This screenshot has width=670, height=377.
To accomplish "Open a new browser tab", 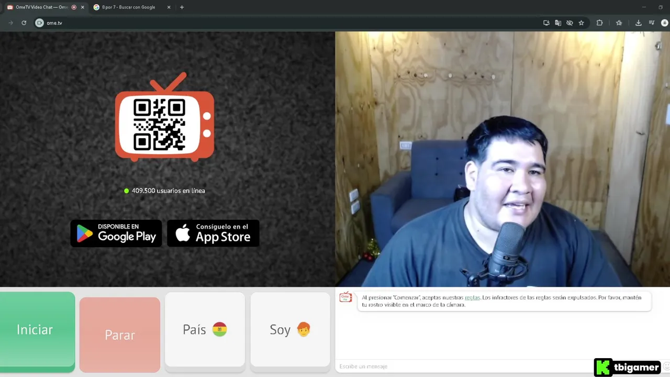I will pos(182,7).
